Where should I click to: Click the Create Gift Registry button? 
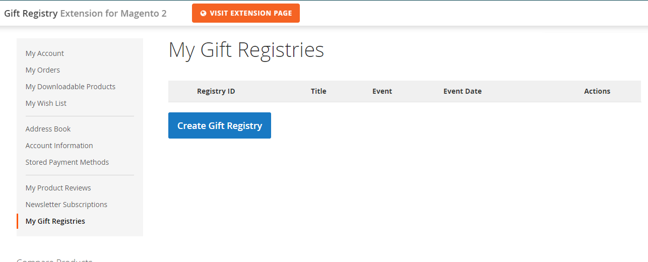click(220, 125)
